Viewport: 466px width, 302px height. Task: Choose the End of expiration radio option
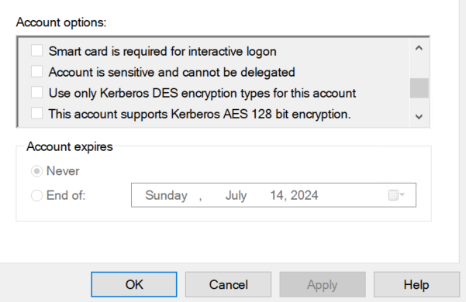[37, 195]
